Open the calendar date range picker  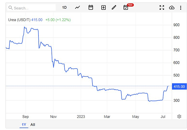tap(91, 8)
